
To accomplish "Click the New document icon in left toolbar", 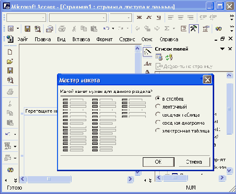I will (10, 52).
